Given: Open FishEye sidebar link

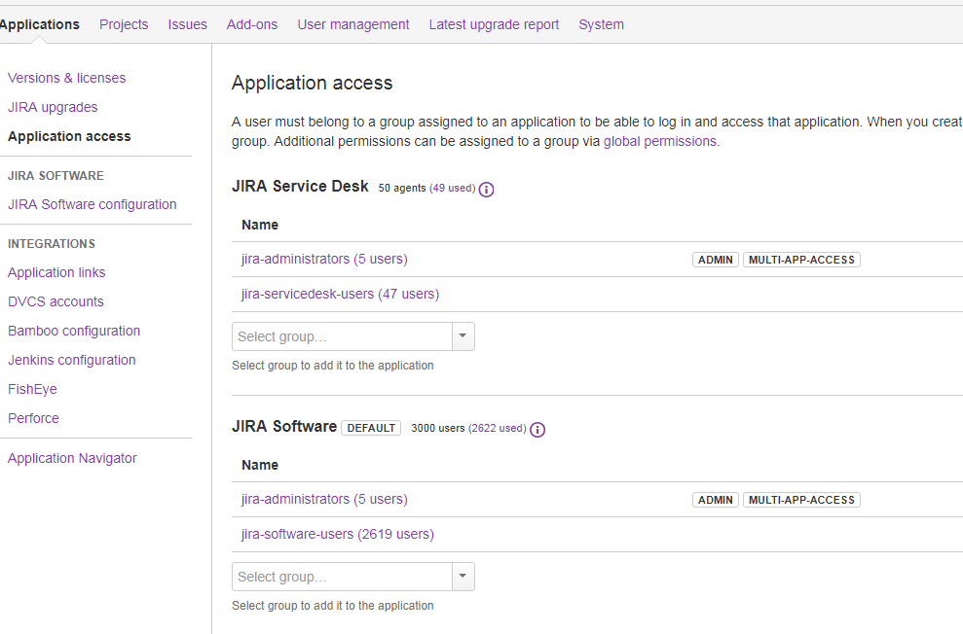Looking at the screenshot, I should [32, 389].
